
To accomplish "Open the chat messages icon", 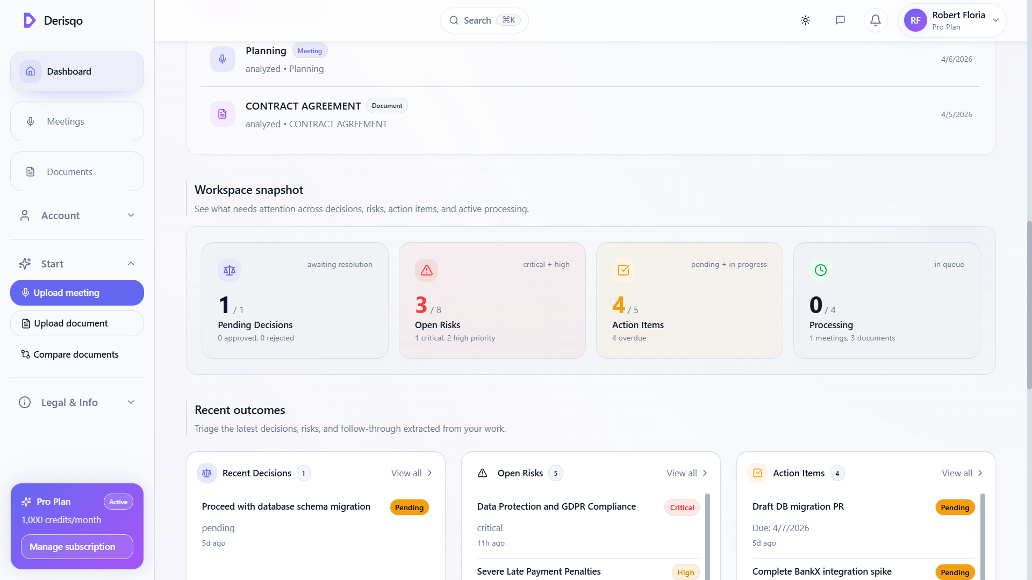I will 840,20.
